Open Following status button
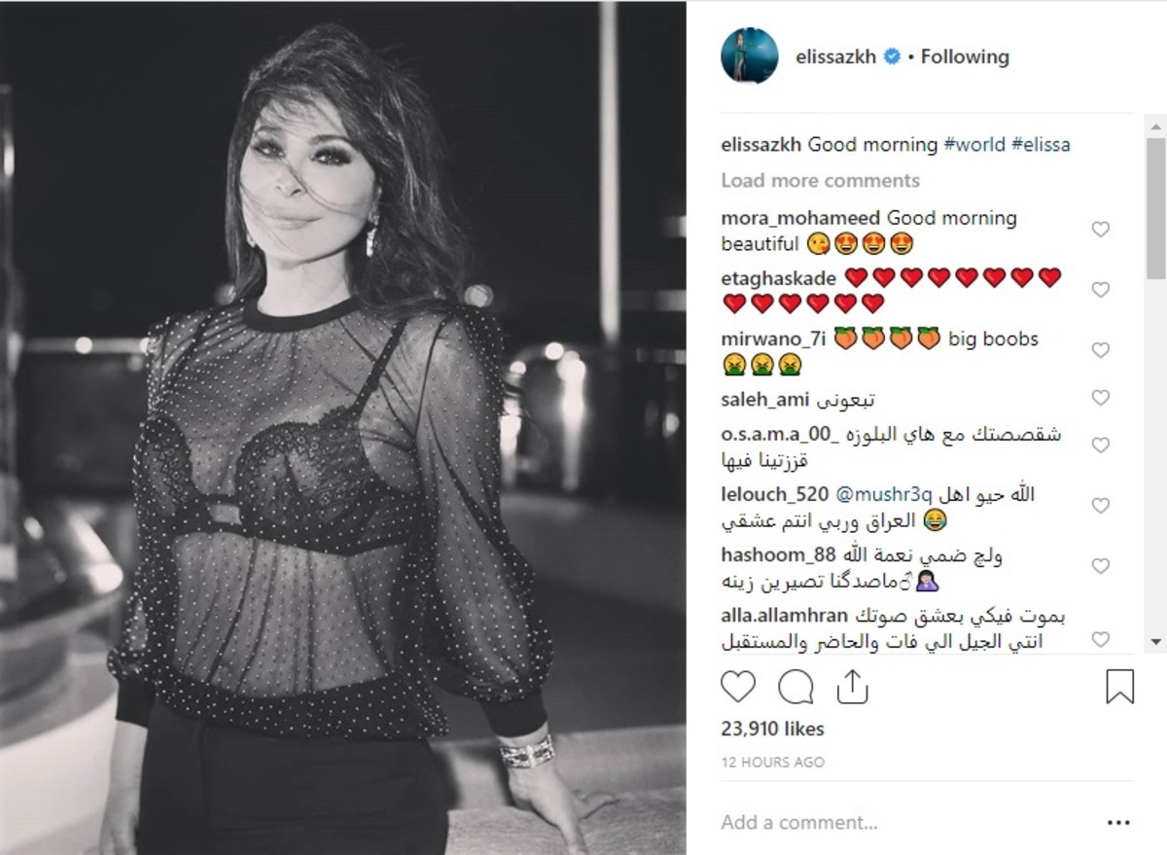The image size is (1167, 855). tap(965, 56)
